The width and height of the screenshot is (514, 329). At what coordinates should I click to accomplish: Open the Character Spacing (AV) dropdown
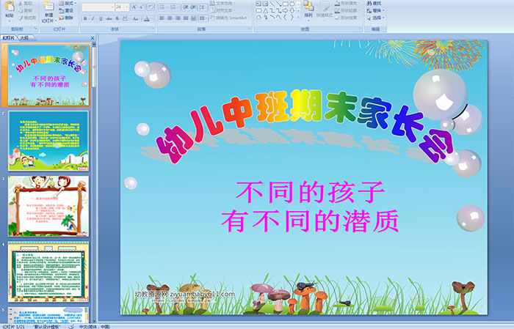[x=126, y=18]
